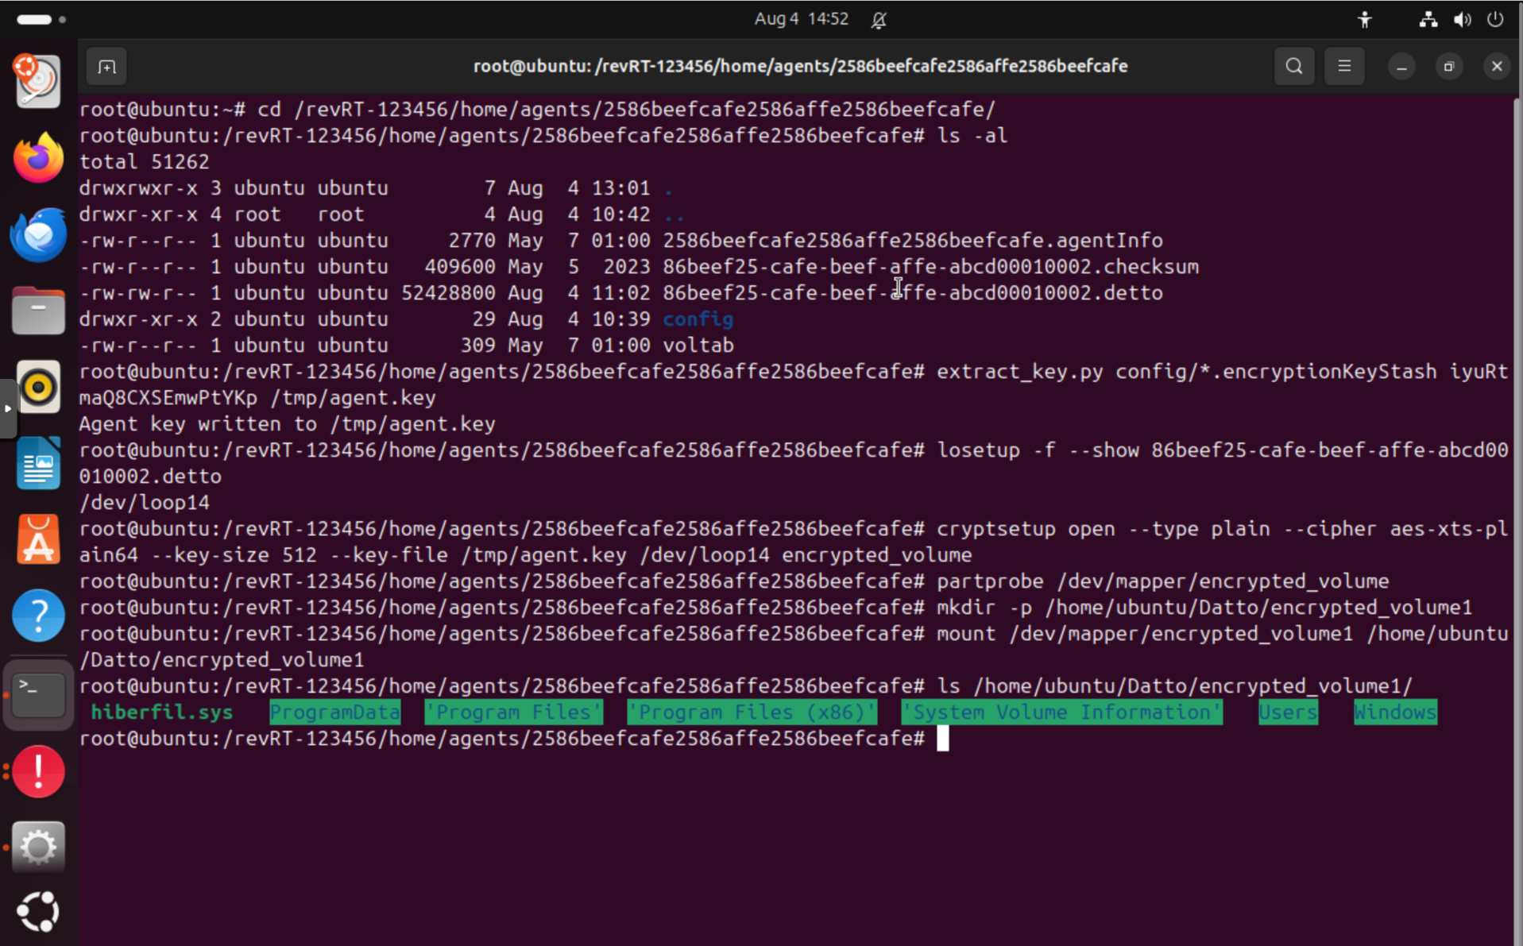Click 'Program Files (x86)' folder name

[x=752, y=712]
